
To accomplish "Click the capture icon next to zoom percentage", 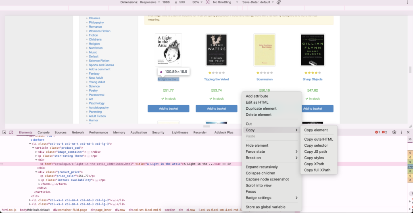I will click(208, 2).
